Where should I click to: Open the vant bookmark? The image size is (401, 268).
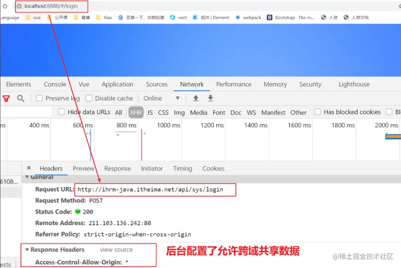178,17
